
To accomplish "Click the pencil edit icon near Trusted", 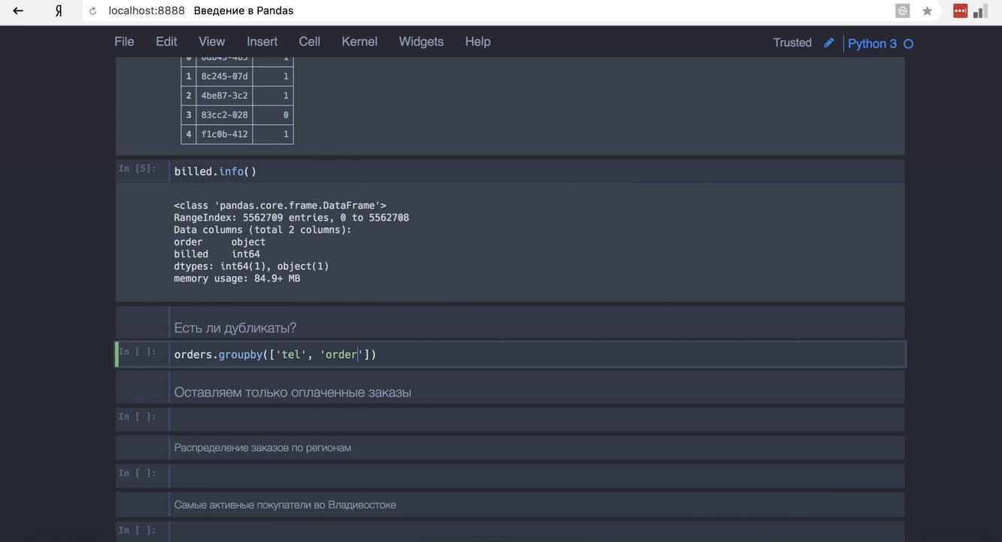I will coord(829,43).
